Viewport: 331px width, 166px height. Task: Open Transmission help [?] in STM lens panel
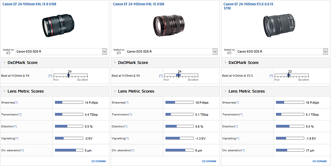coord(241,115)
